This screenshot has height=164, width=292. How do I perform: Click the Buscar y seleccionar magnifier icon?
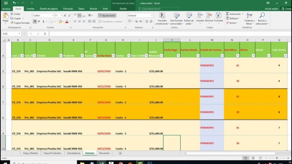pyautogui.click(x=262, y=16)
